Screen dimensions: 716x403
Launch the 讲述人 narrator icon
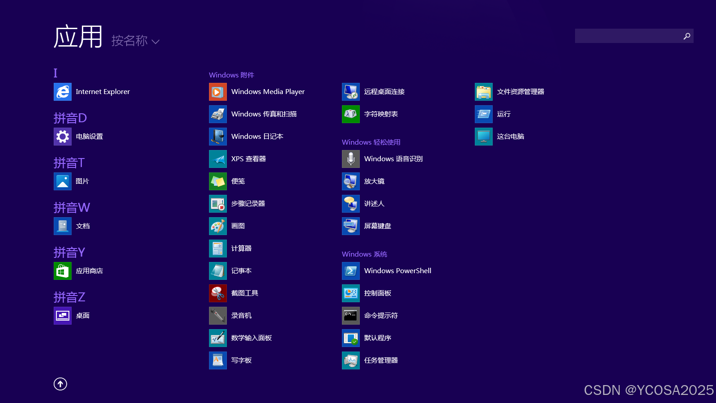coord(351,204)
